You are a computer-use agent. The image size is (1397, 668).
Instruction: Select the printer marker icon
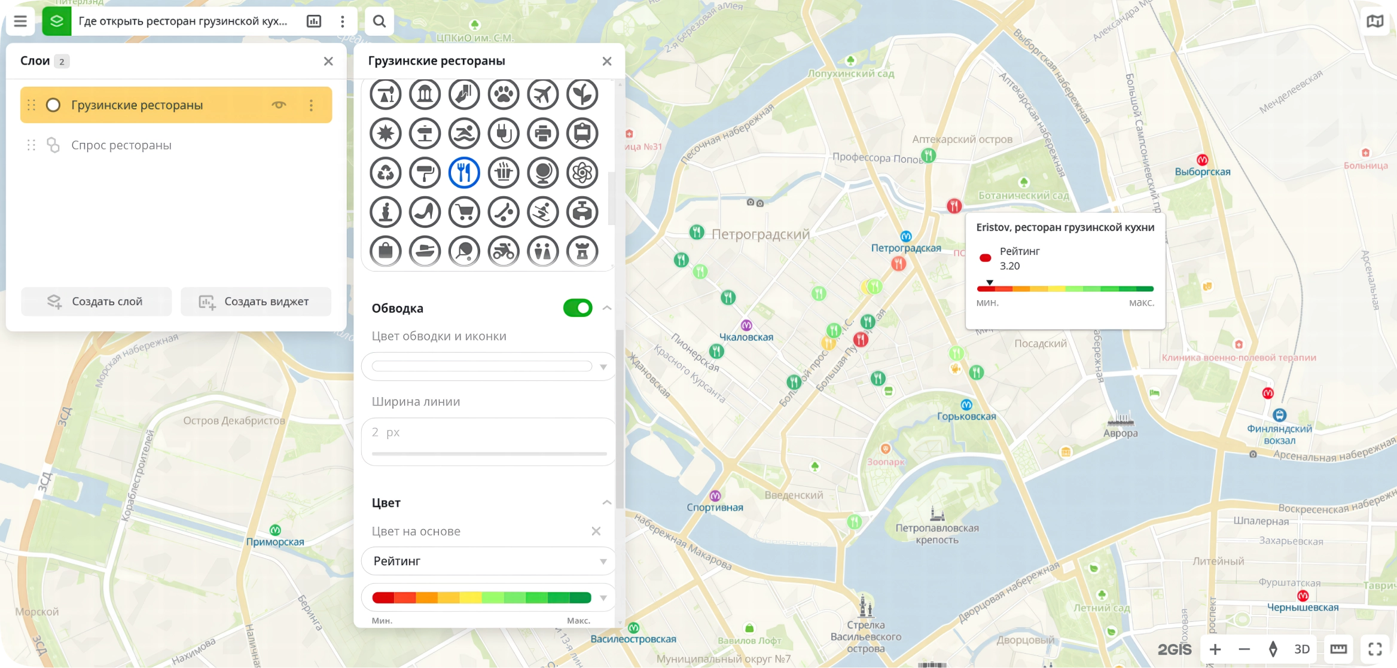click(543, 133)
